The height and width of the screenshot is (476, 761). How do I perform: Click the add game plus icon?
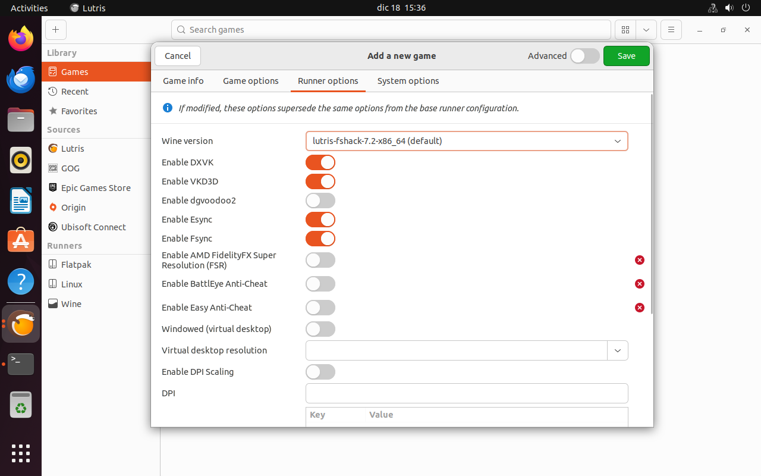point(55,30)
